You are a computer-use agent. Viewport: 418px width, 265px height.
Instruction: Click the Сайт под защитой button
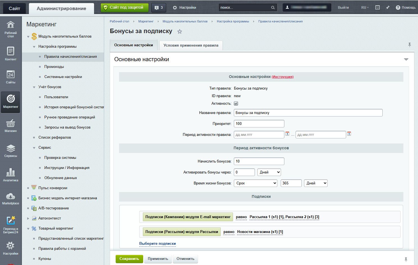click(124, 8)
